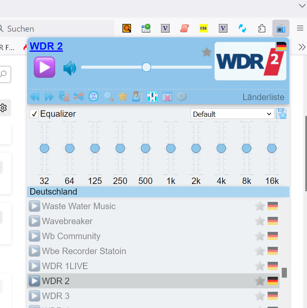Click the WDR 2 station title link

tap(46, 47)
